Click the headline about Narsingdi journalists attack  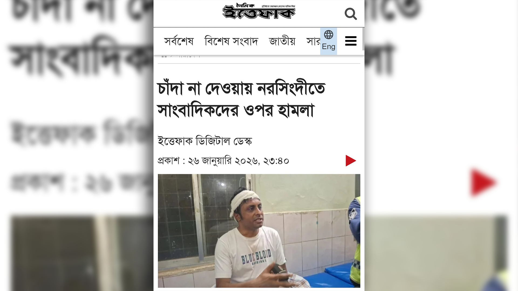tap(241, 99)
